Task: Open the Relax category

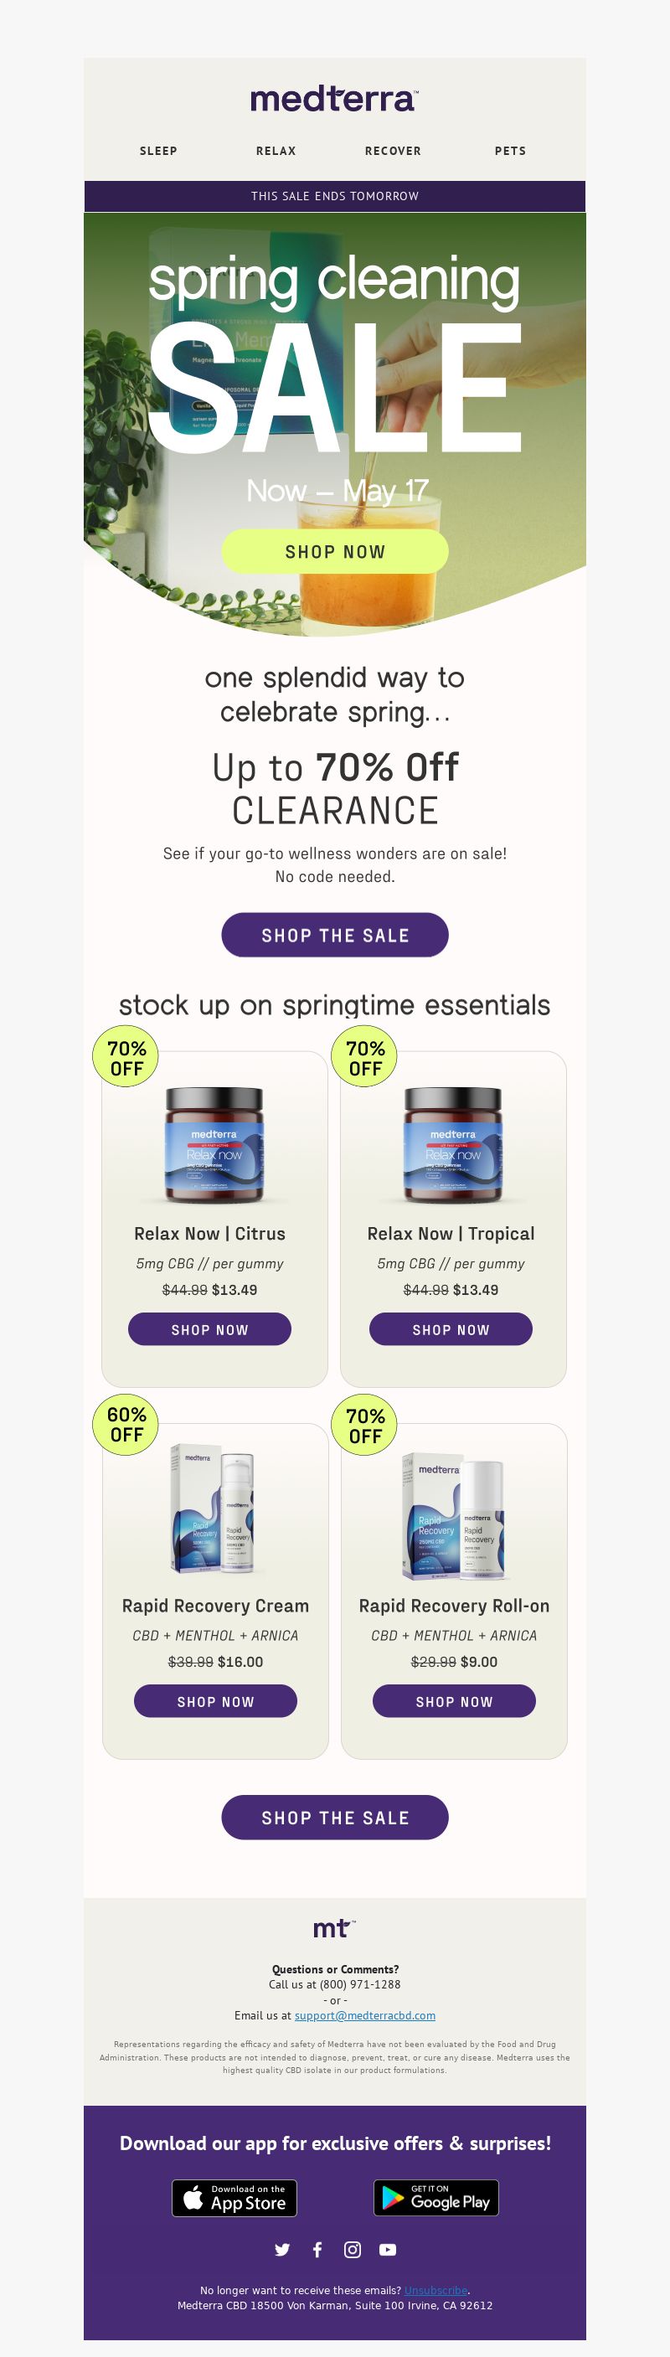Action: [x=276, y=151]
